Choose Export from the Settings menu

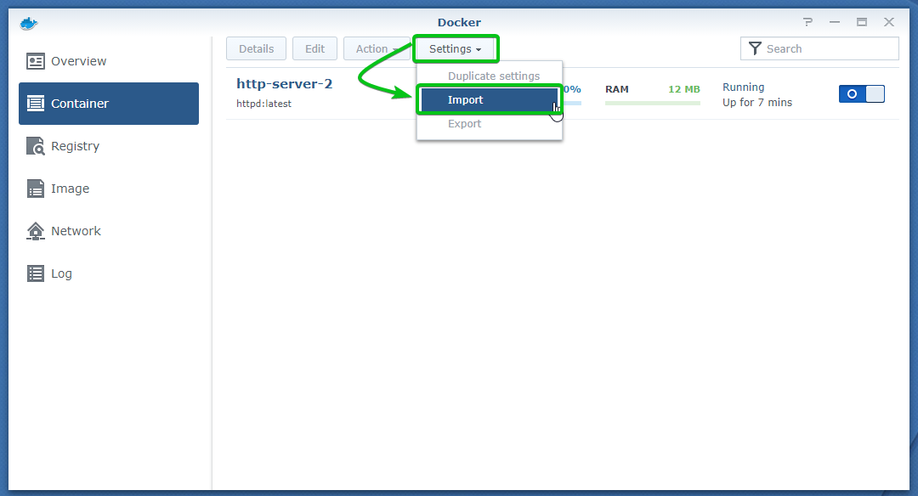pyautogui.click(x=490, y=124)
